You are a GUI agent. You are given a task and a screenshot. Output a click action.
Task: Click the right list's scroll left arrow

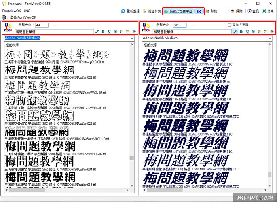pyautogui.click(x=145, y=190)
